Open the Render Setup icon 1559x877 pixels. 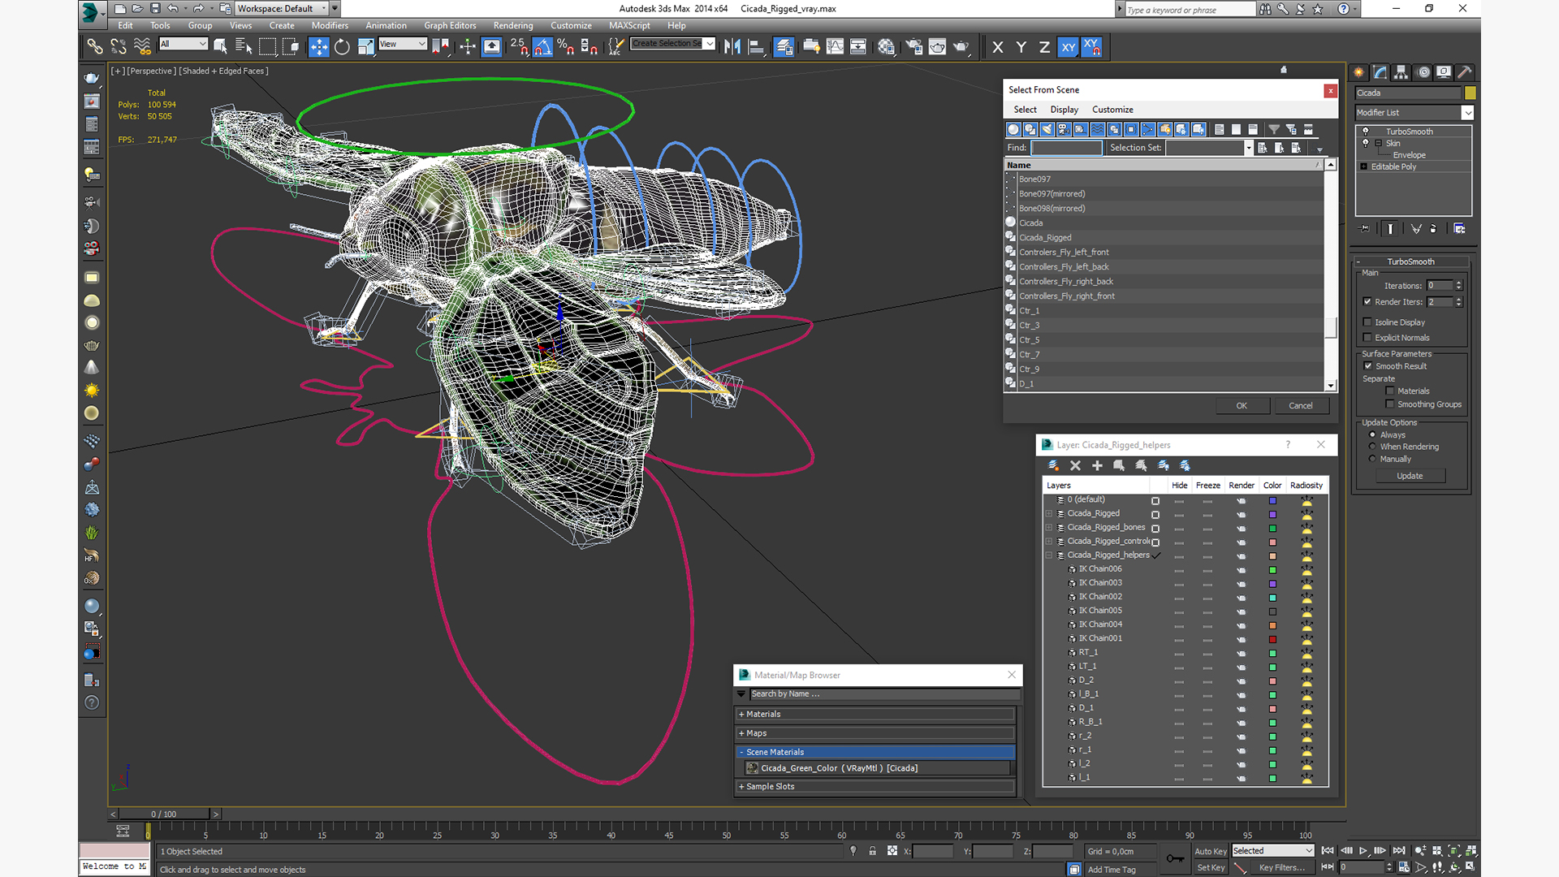pyautogui.click(x=914, y=47)
